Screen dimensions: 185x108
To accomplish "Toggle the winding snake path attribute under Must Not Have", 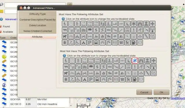I will pos(153,73).
